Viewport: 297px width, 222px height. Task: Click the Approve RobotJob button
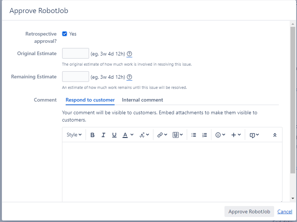click(249, 211)
